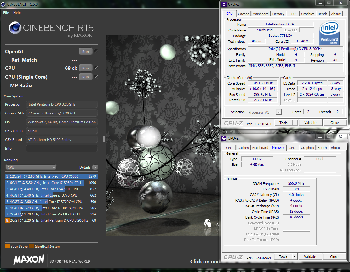The width and height of the screenshot is (350, 272).
Task: Click the Details arrow icon in Ranking
Action: pyautogui.click(x=95, y=167)
